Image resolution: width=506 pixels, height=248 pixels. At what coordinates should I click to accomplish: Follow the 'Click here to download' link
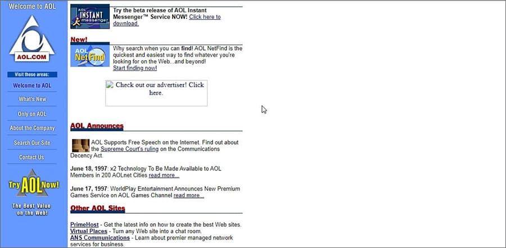click(167, 20)
